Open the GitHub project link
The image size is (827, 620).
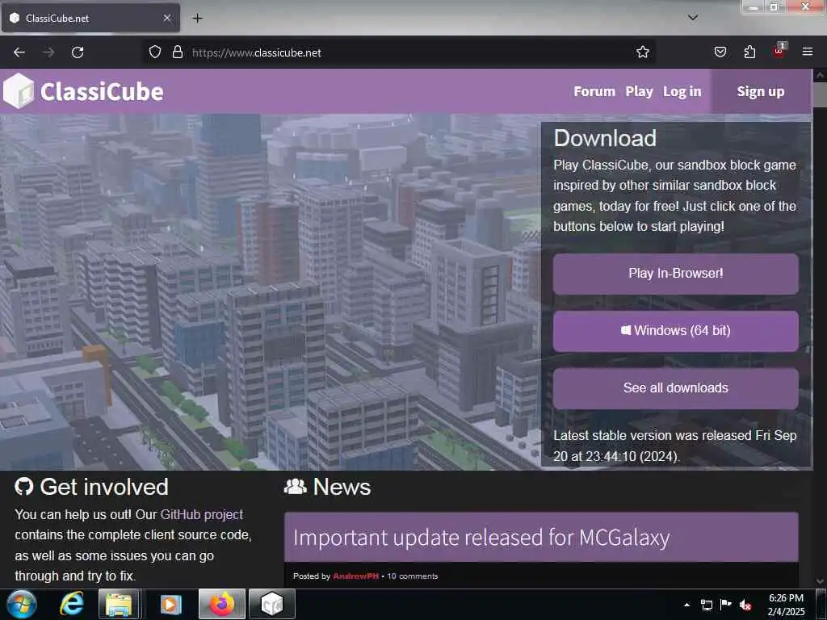pos(201,514)
